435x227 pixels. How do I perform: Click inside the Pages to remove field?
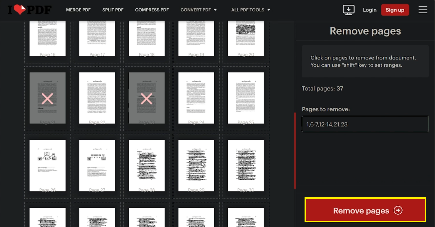click(x=365, y=124)
